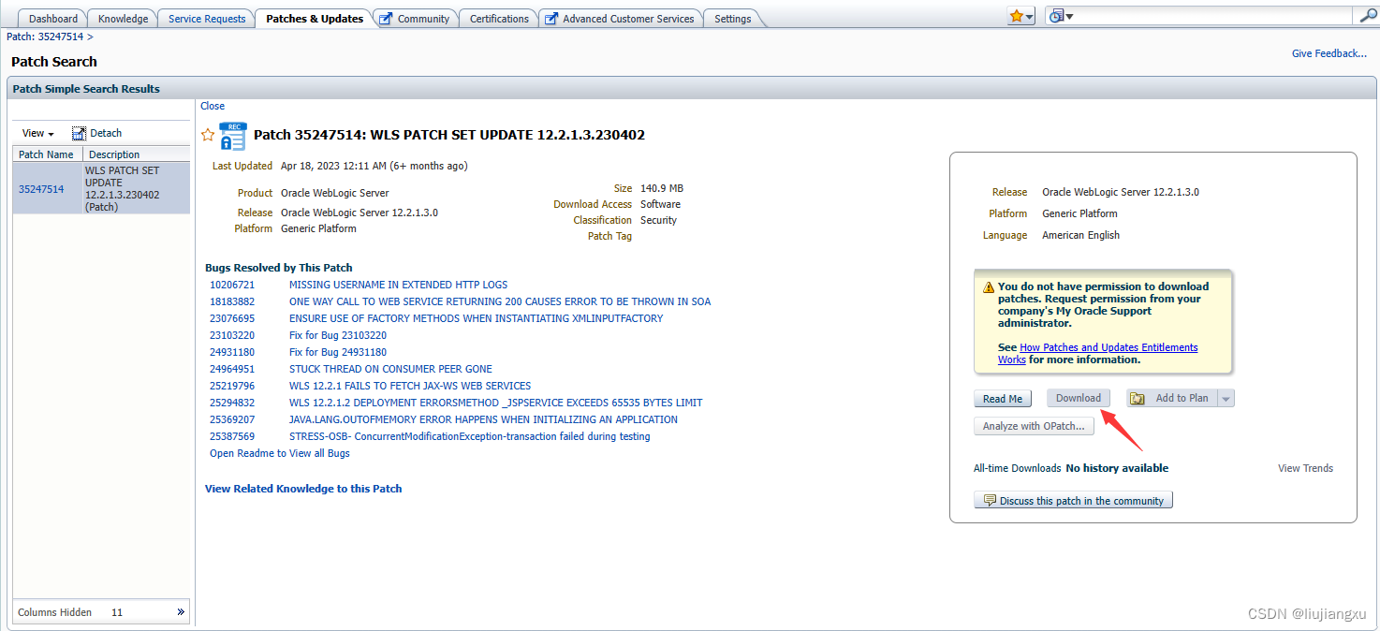Click the recommended patch REC icon

[x=232, y=136]
